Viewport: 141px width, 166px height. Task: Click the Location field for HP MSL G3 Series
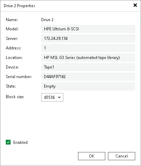pos(88,58)
